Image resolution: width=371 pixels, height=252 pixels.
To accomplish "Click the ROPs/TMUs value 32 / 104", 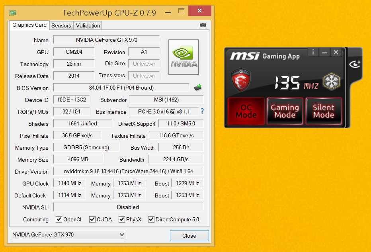I will pos(72,111).
